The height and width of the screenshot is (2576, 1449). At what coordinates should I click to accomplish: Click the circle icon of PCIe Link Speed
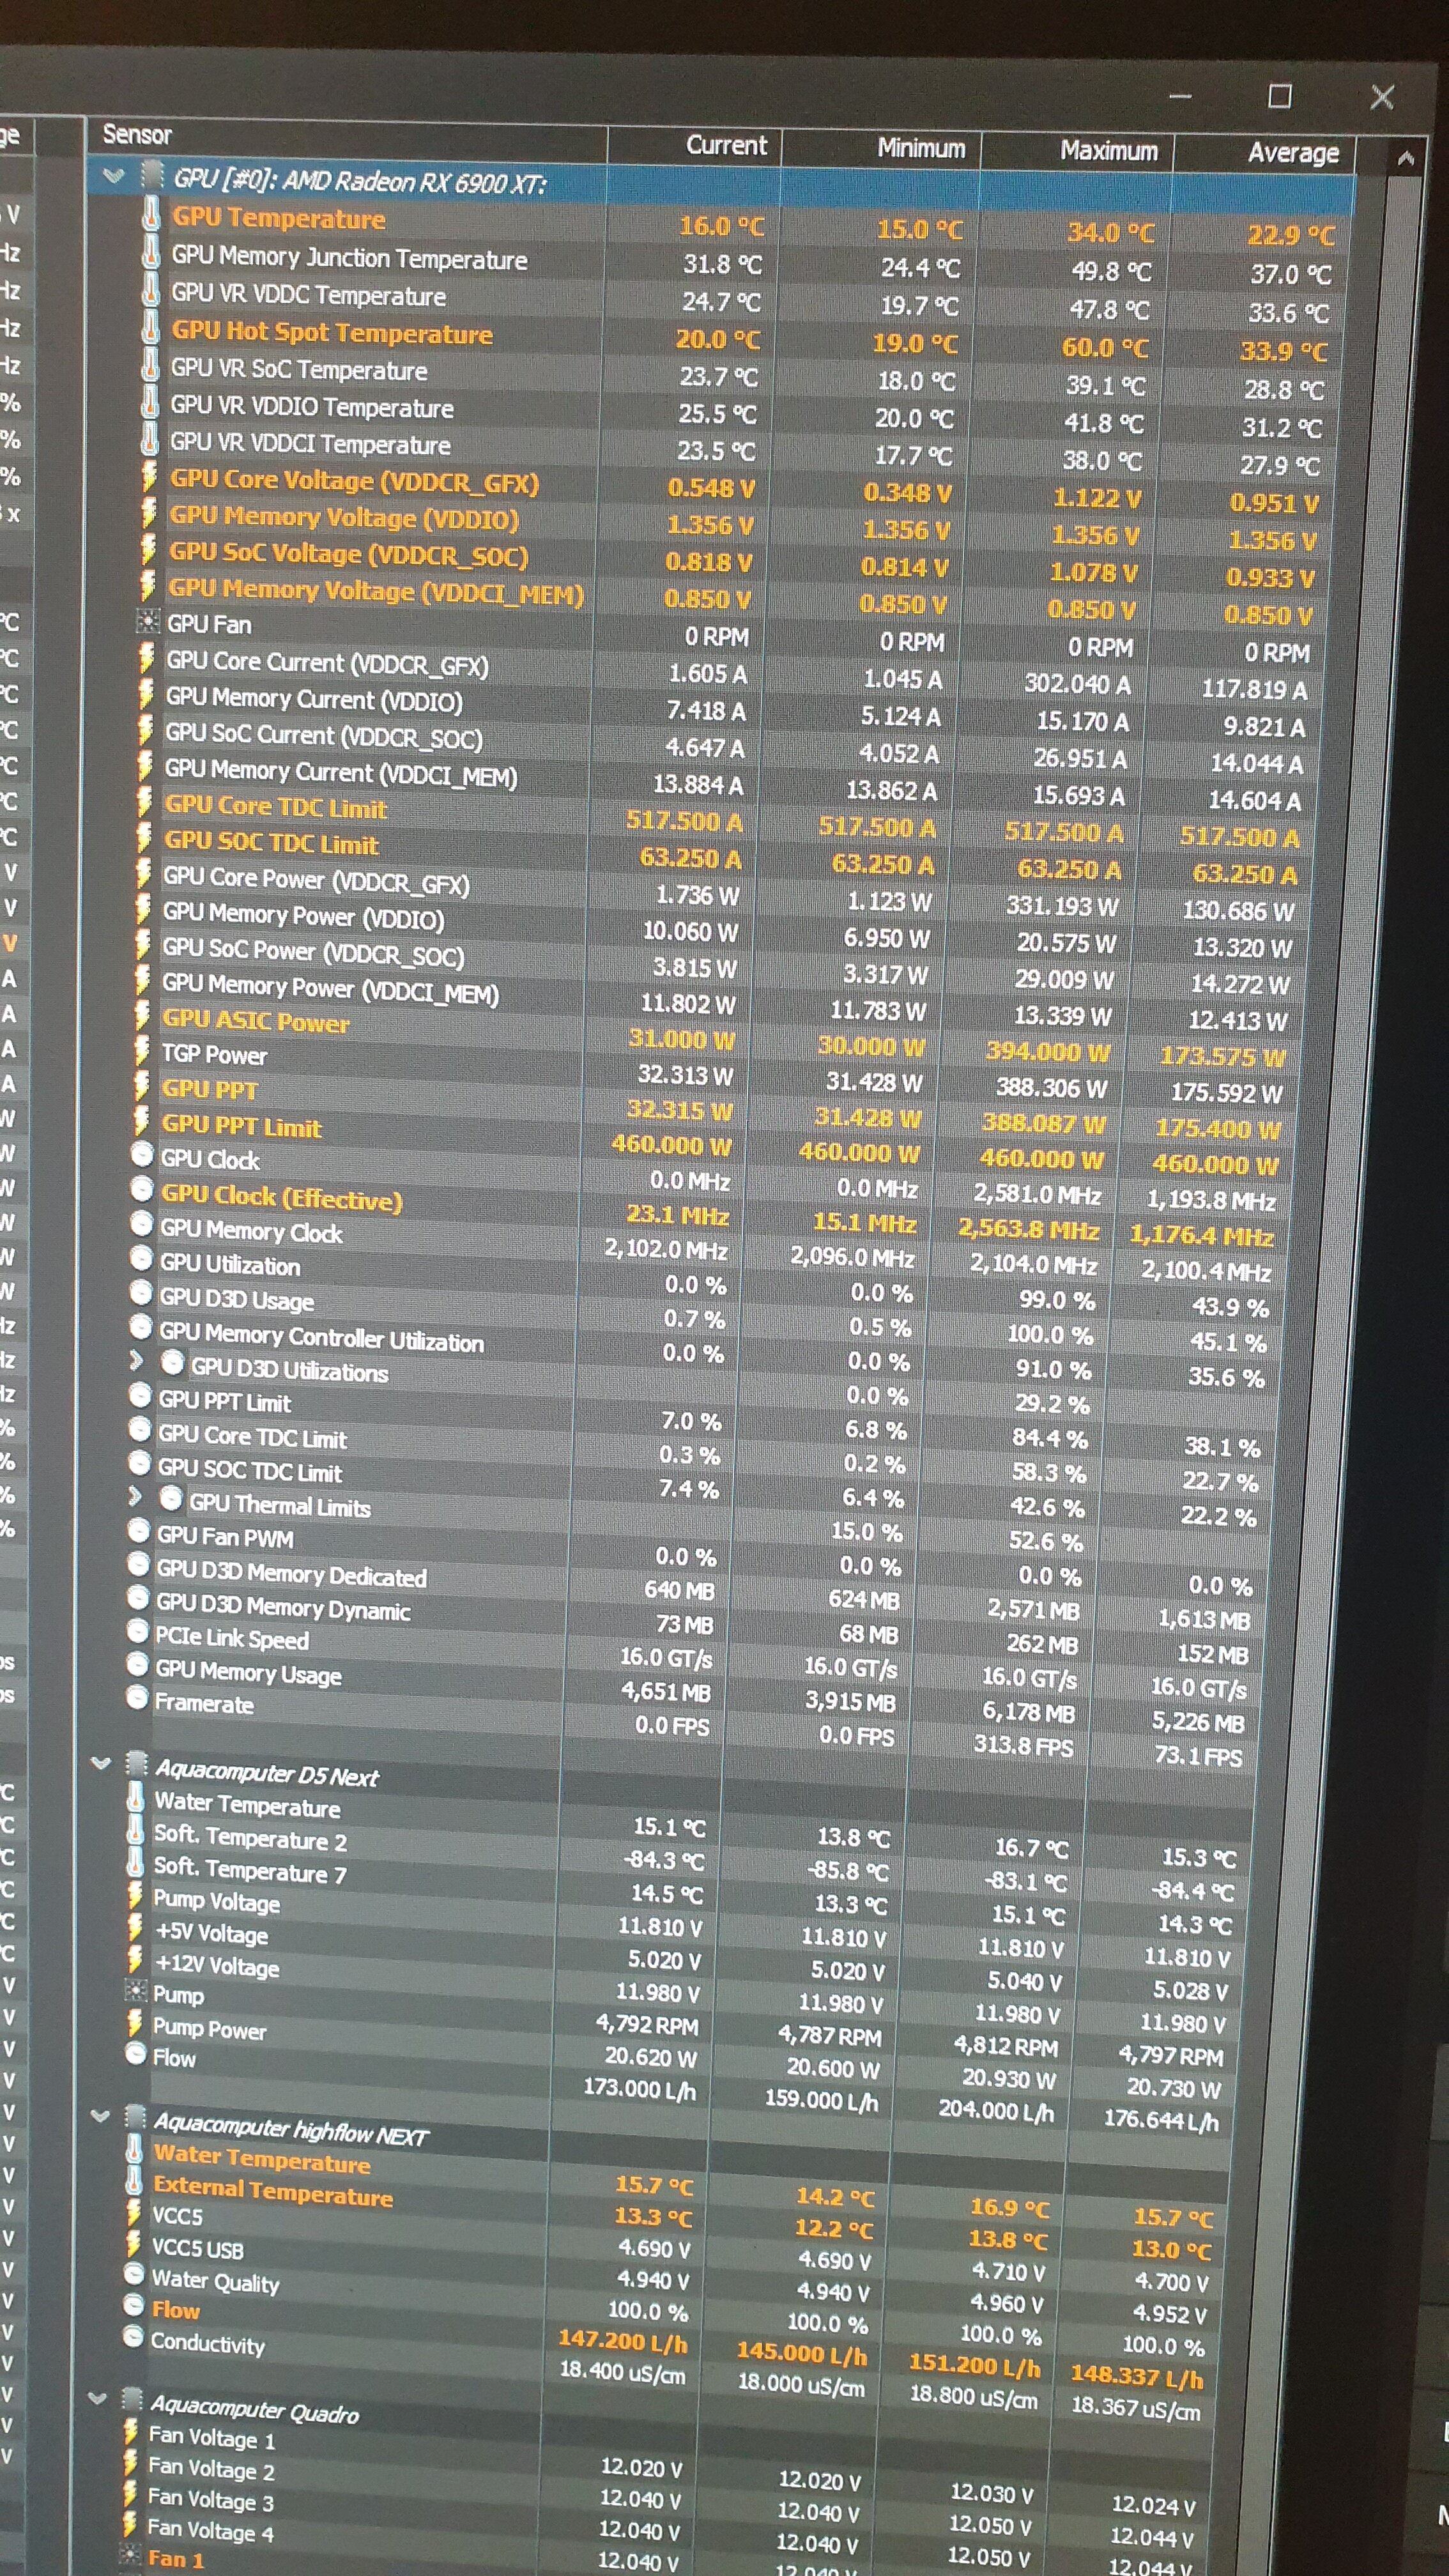pos(137,1631)
